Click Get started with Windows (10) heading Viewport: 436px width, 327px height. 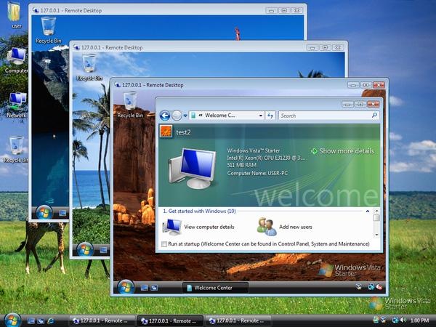click(199, 211)
